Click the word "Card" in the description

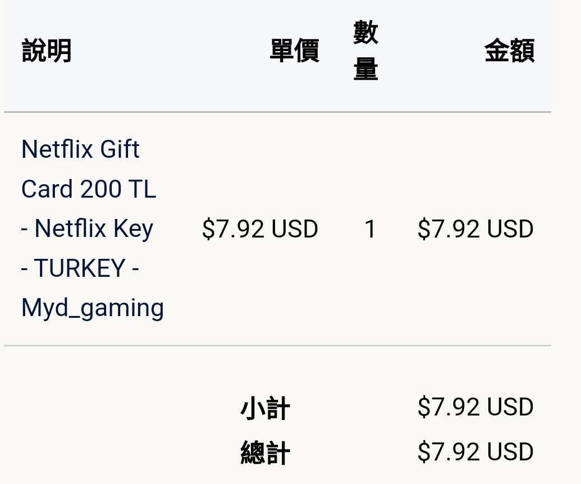[47, 189]
